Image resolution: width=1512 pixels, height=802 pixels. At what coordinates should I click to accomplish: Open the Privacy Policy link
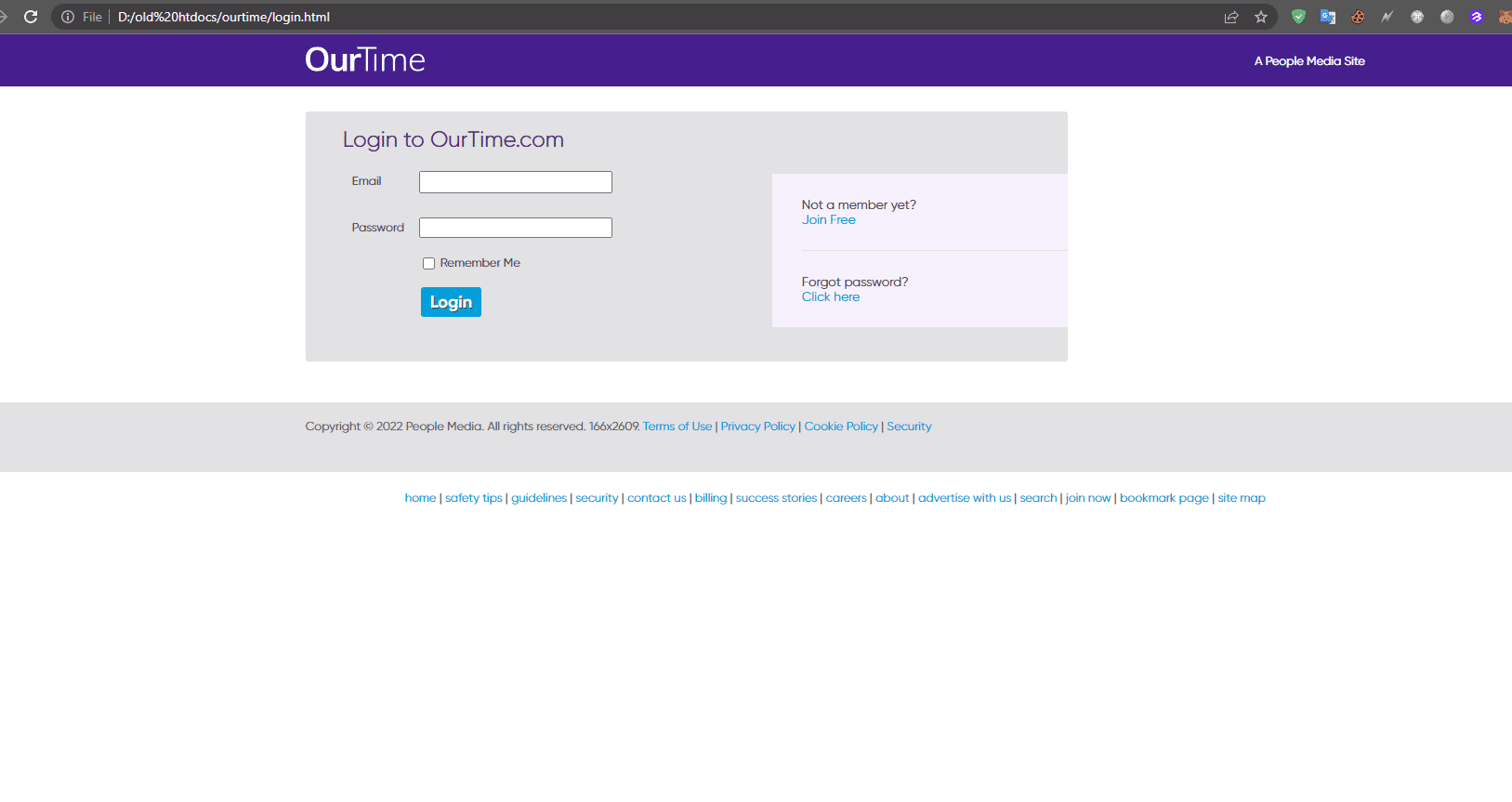click(758, 427)
